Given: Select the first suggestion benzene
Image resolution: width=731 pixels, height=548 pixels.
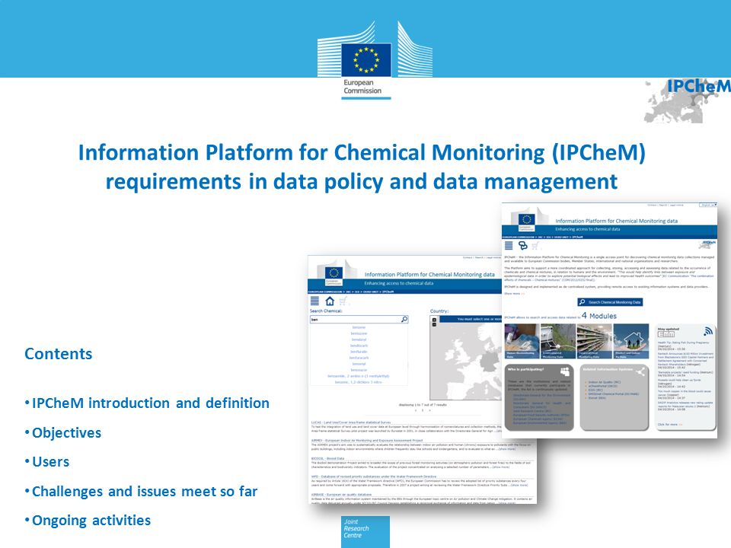Looking at the screenshot, I should (x=359, y=327).
